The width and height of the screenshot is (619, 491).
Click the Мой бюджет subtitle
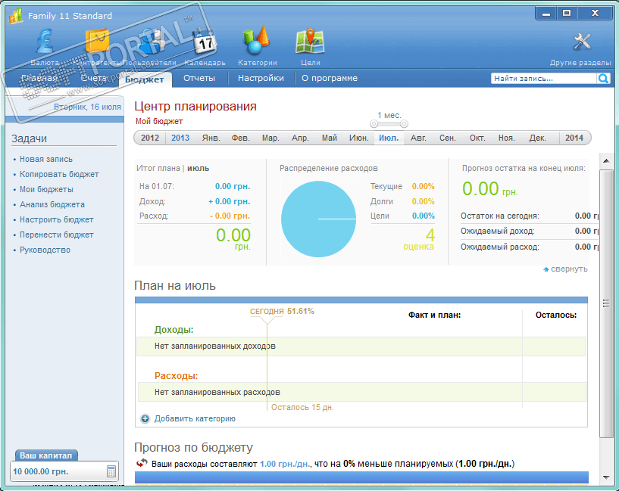pyautogui.click(x=159, y=121)
